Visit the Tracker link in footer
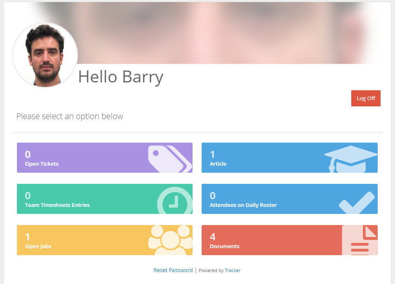 (233, 270)
